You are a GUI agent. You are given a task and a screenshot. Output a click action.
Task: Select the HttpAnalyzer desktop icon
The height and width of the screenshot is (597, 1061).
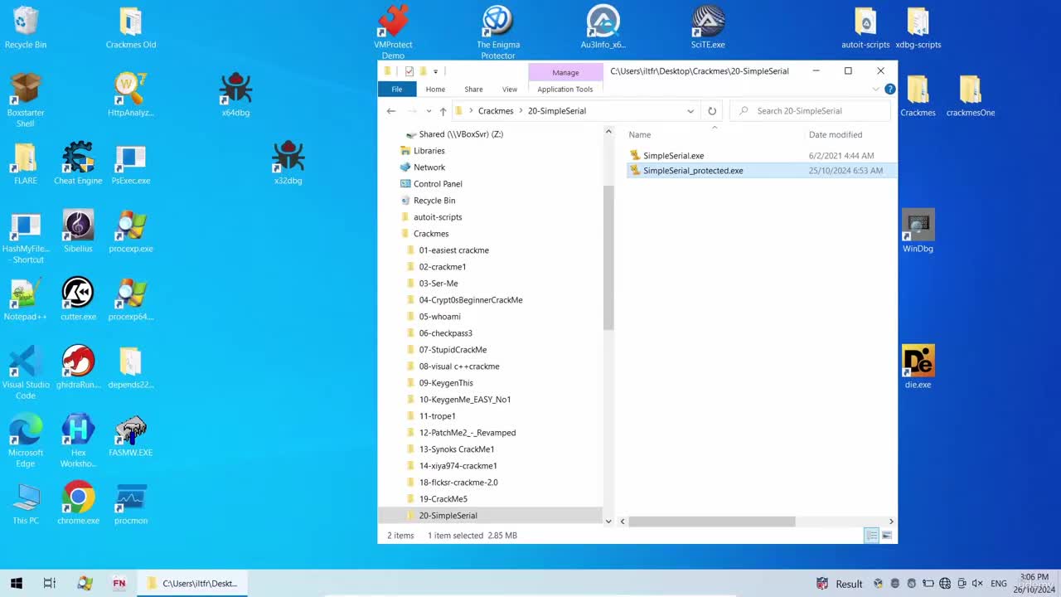pyautogui.click(x=130, y=94)
